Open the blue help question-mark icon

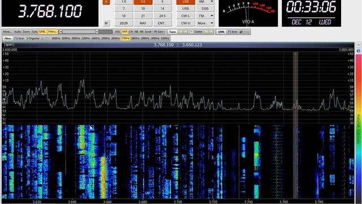click(x=358, y=51)
